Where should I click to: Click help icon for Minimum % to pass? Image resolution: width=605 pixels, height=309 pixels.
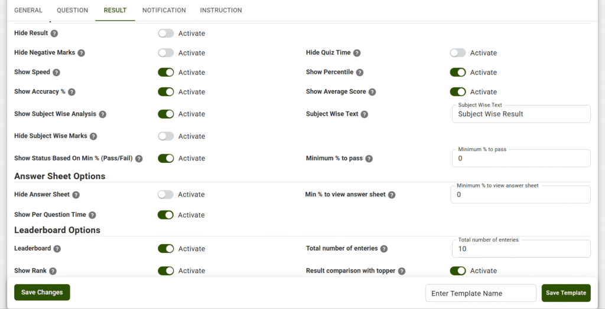(369, 159)
